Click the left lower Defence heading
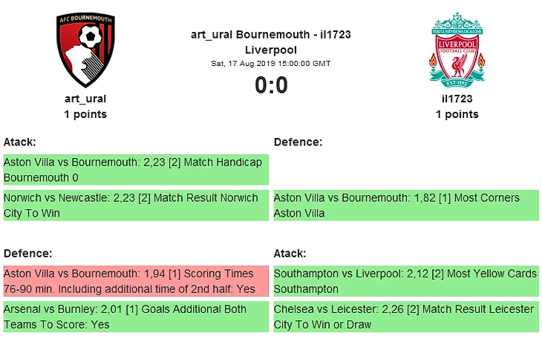Screen dimensions: 542x356 pyautogui.click(x=27, y=254)
